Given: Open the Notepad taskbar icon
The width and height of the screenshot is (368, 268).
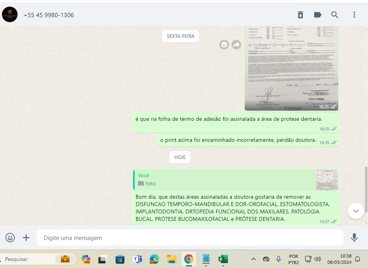Looking at the screenshot, I should tap(206, 259).
